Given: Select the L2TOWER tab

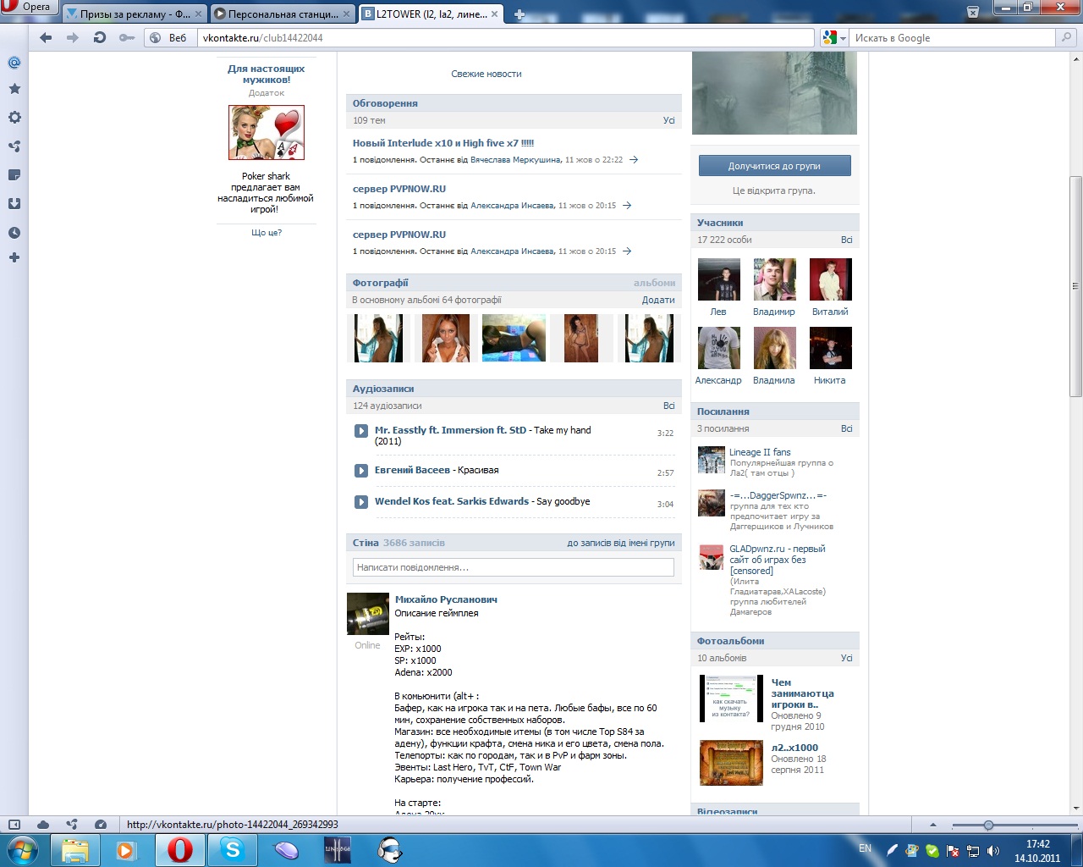Looking at the screenshot, I should tap(430, 14).
